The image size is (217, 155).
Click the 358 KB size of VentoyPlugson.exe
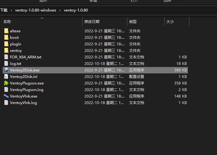[x=180, y=83]
